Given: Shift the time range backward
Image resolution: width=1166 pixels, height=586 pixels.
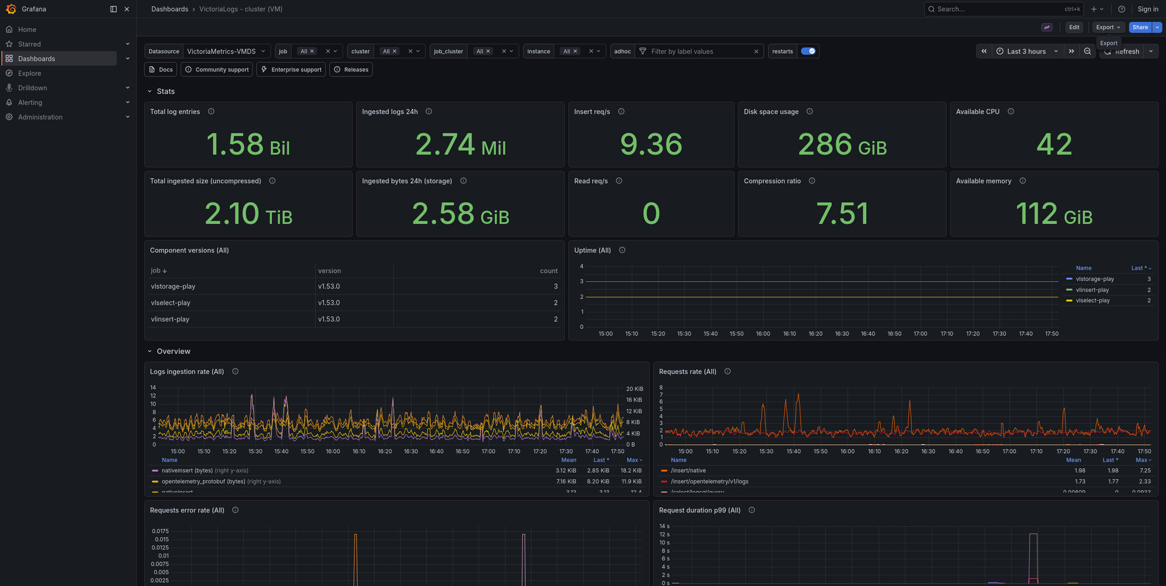Looking at the screenshot, I should coord(984,51).
